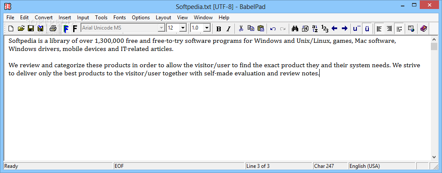Open the Convert menu
442x173 pixels.
(x=44, y=18)
